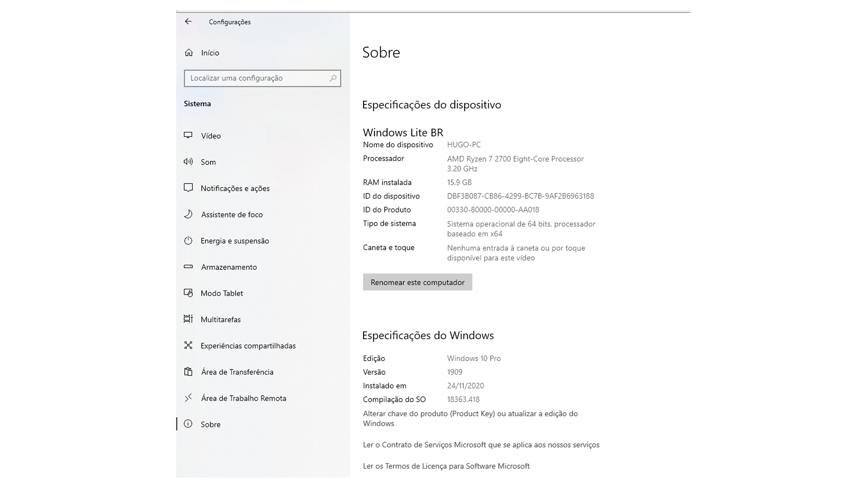
Task: Click the search magnifier icon
Action: point(333,78)
